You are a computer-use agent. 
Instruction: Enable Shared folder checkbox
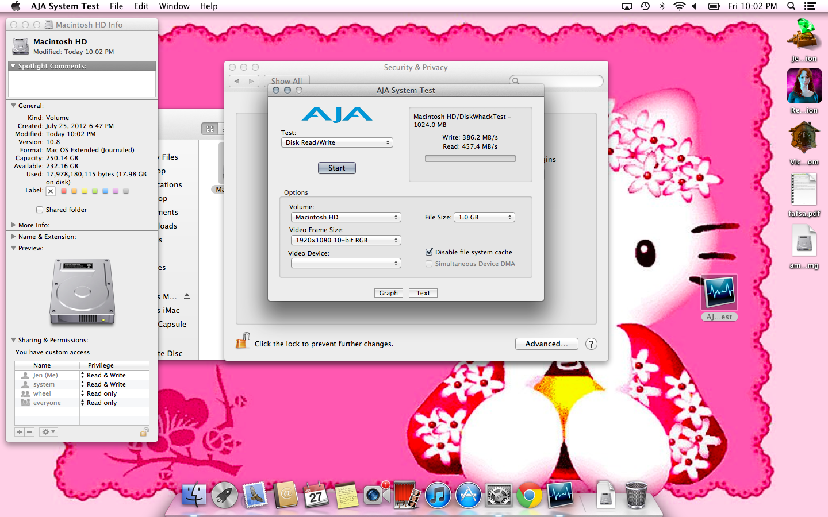(x=40, y=210)
